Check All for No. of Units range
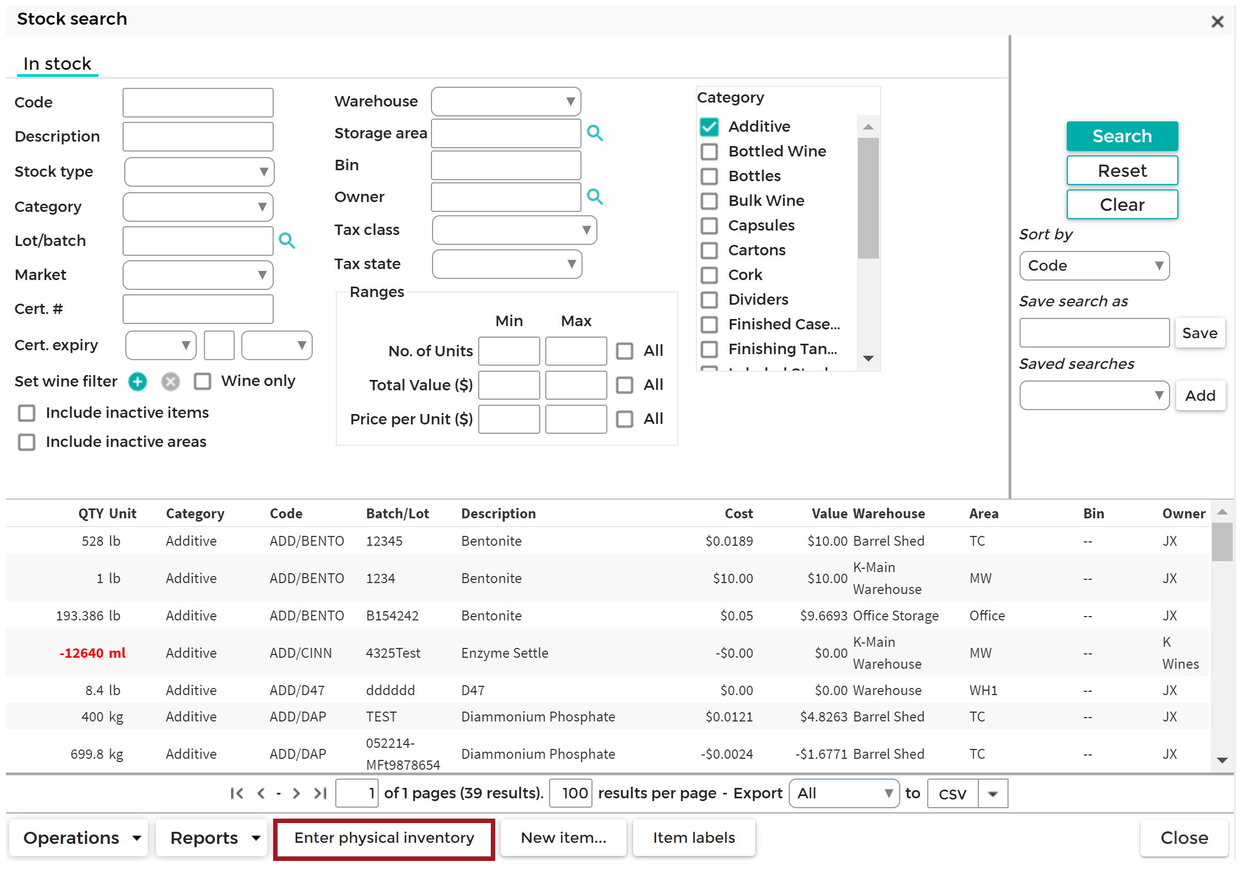 point(624,351)
